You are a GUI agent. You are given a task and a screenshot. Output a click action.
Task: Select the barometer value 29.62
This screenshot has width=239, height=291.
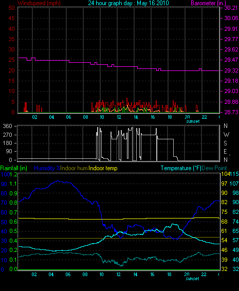coord(231,49)
